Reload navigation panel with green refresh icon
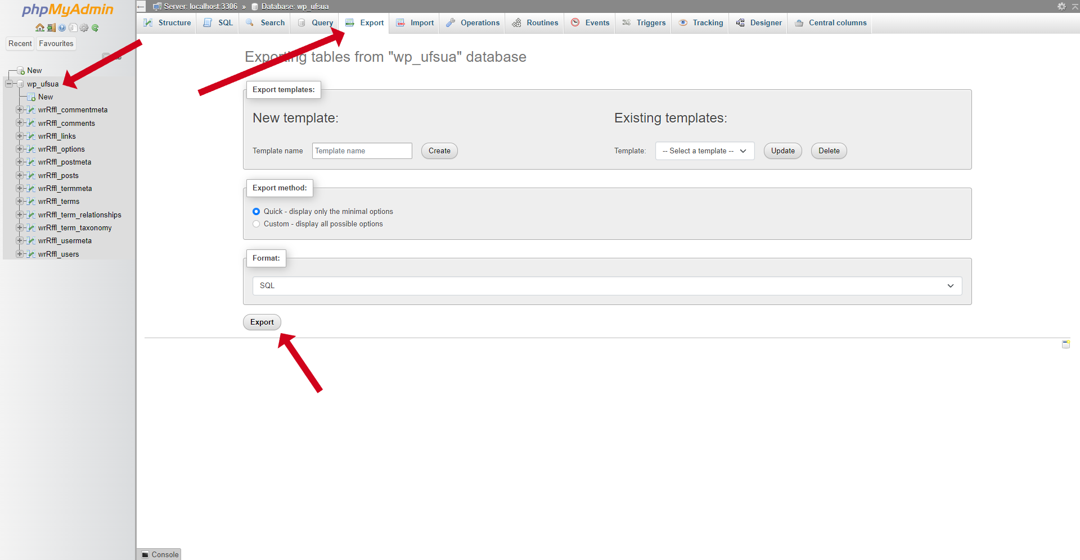Image resolution: width=1080 pixels, height=560 pixels. click(95, 28)
